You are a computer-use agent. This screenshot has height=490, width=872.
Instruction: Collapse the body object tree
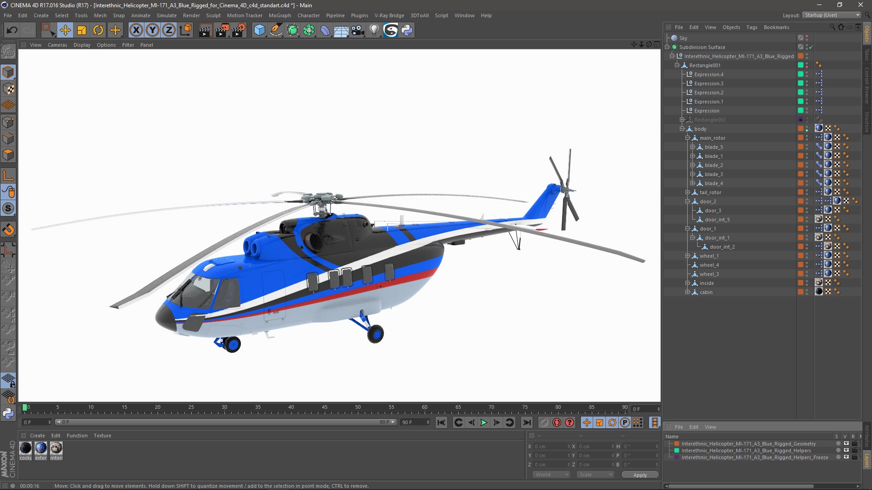[682, 129]
